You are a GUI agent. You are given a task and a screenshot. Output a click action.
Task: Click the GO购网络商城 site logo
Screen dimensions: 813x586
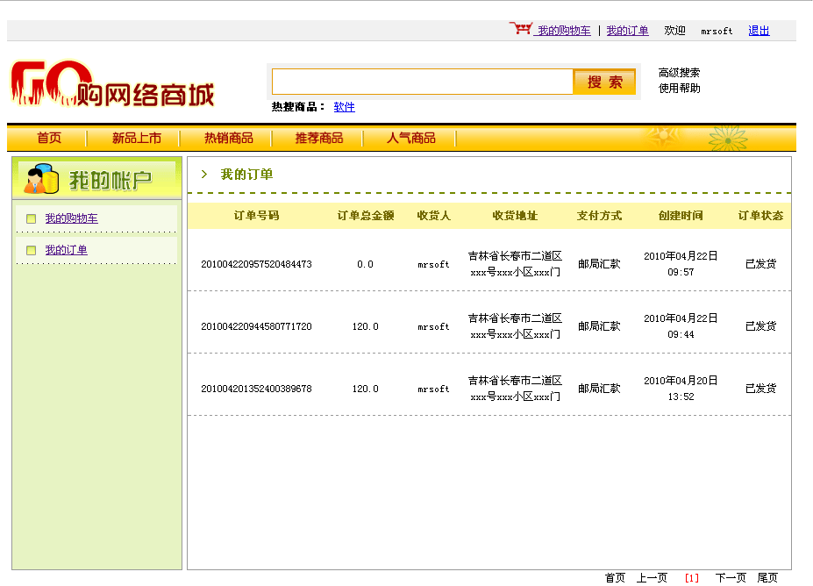[x=112, y=84]
